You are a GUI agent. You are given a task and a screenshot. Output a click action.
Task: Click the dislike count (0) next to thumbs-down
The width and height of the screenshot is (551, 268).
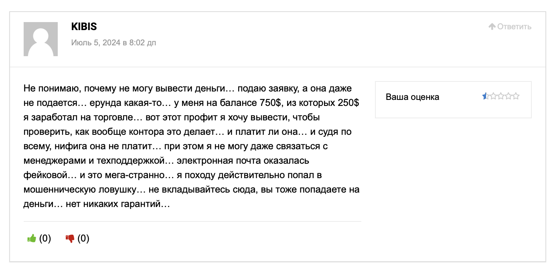[x=83, y=238]
